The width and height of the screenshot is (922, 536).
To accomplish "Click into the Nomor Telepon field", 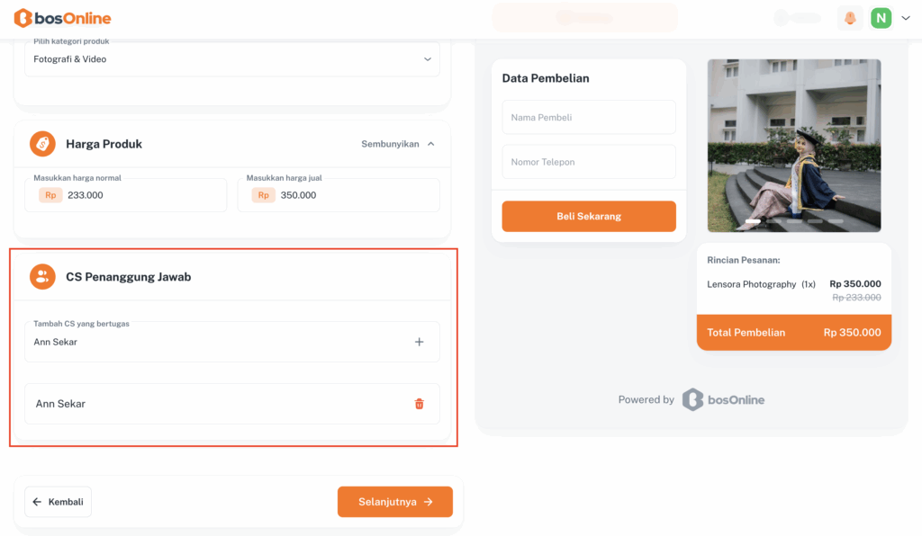I will (588, 162).
